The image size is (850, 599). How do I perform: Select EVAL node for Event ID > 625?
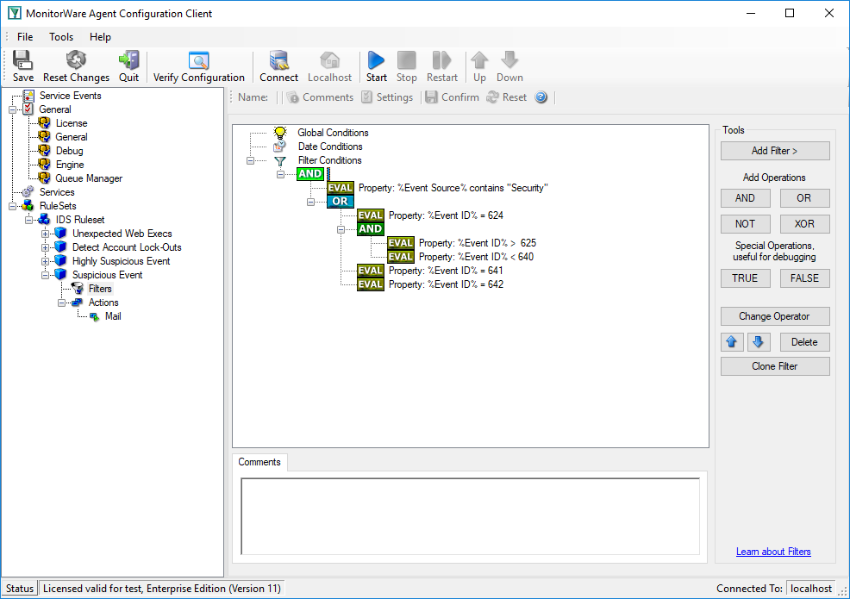pos(401,243)
